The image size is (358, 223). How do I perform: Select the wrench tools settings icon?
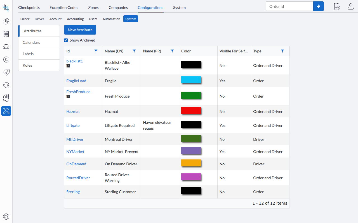coord(6,111)
